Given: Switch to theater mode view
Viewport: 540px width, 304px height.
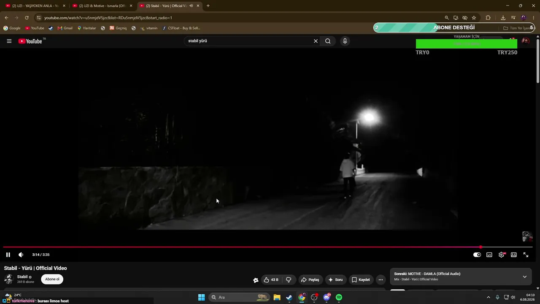Looking at the screenshot, I should coord(514,255).
